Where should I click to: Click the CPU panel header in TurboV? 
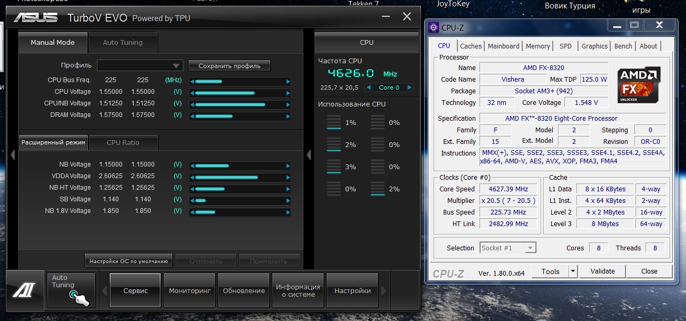point(367,43)
